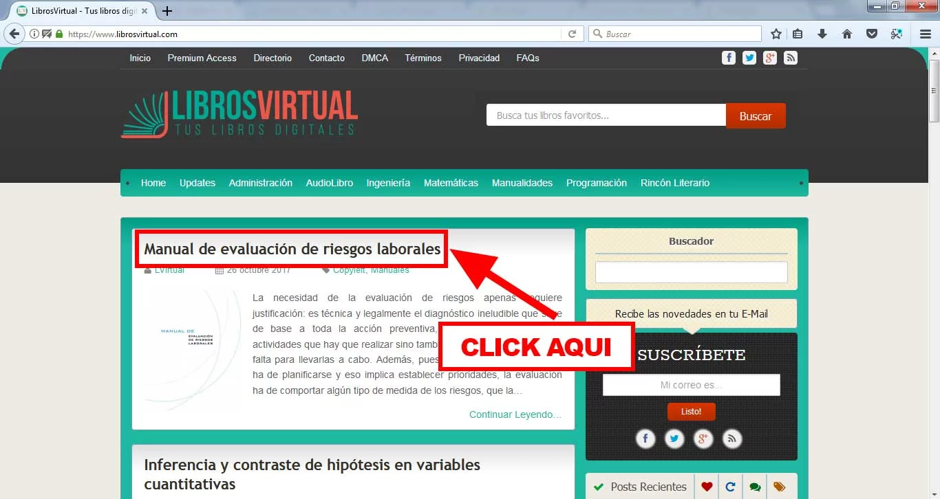Open Privacidad in the top menu
Screen dimensions: 940x499
479,58
